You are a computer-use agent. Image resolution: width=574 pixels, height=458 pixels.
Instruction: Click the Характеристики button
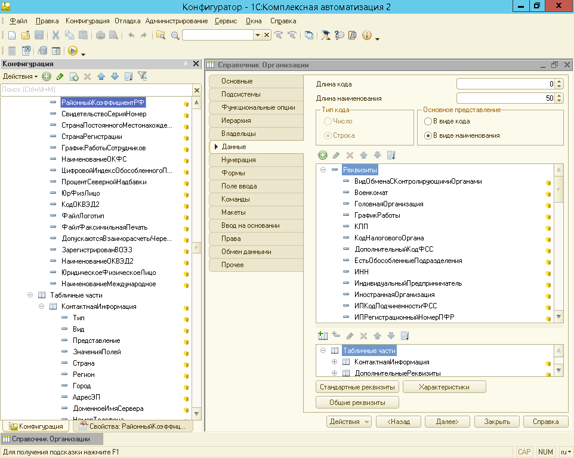tap(445, 387)
